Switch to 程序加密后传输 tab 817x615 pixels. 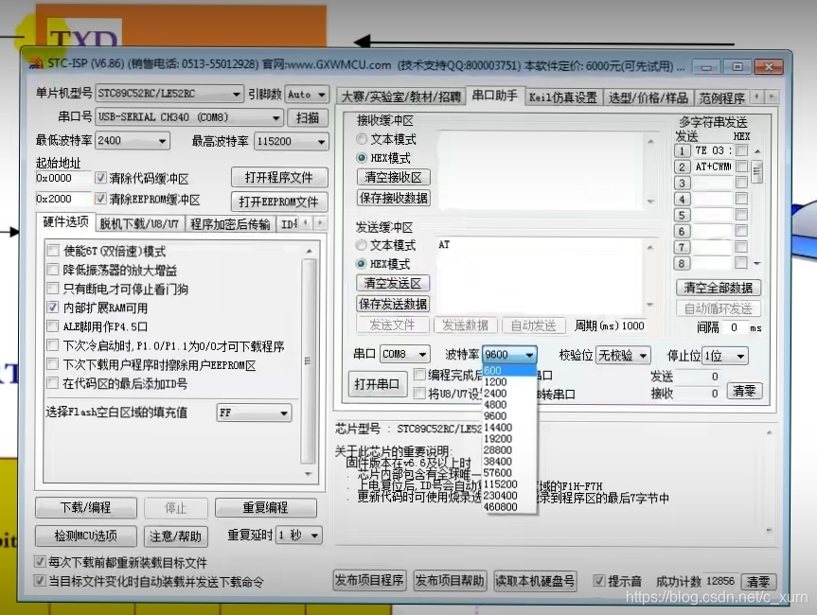point(230,224)
